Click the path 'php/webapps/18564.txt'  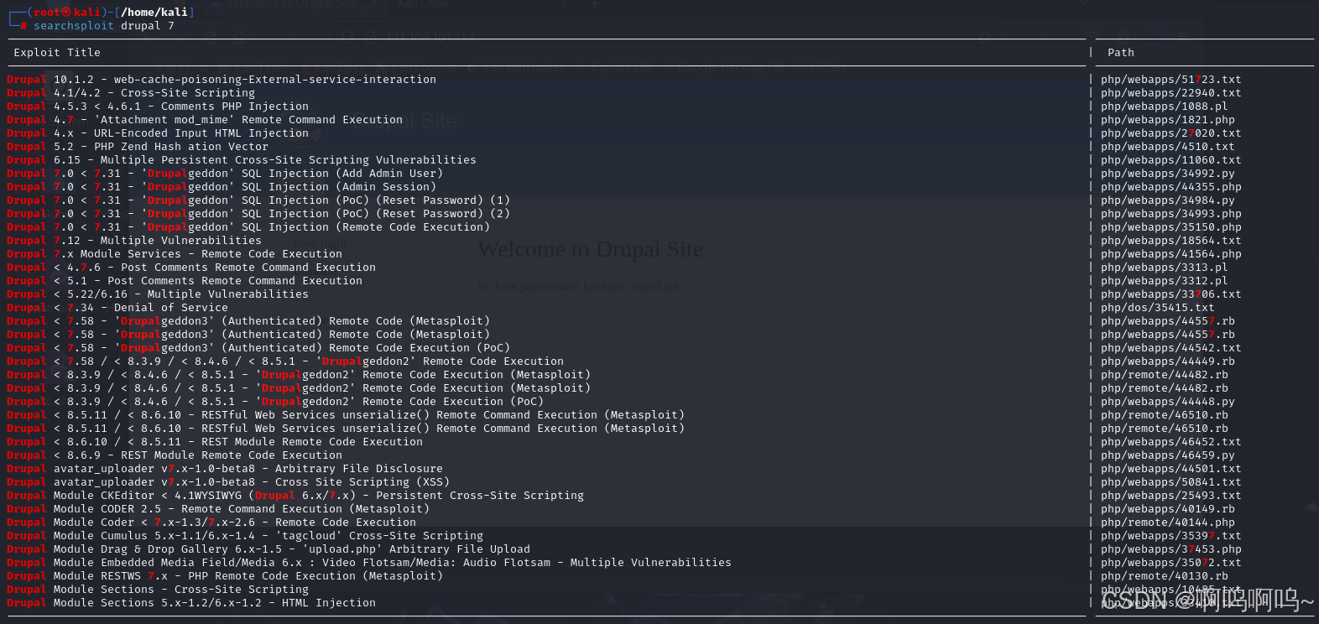(x=1171, y=241)
